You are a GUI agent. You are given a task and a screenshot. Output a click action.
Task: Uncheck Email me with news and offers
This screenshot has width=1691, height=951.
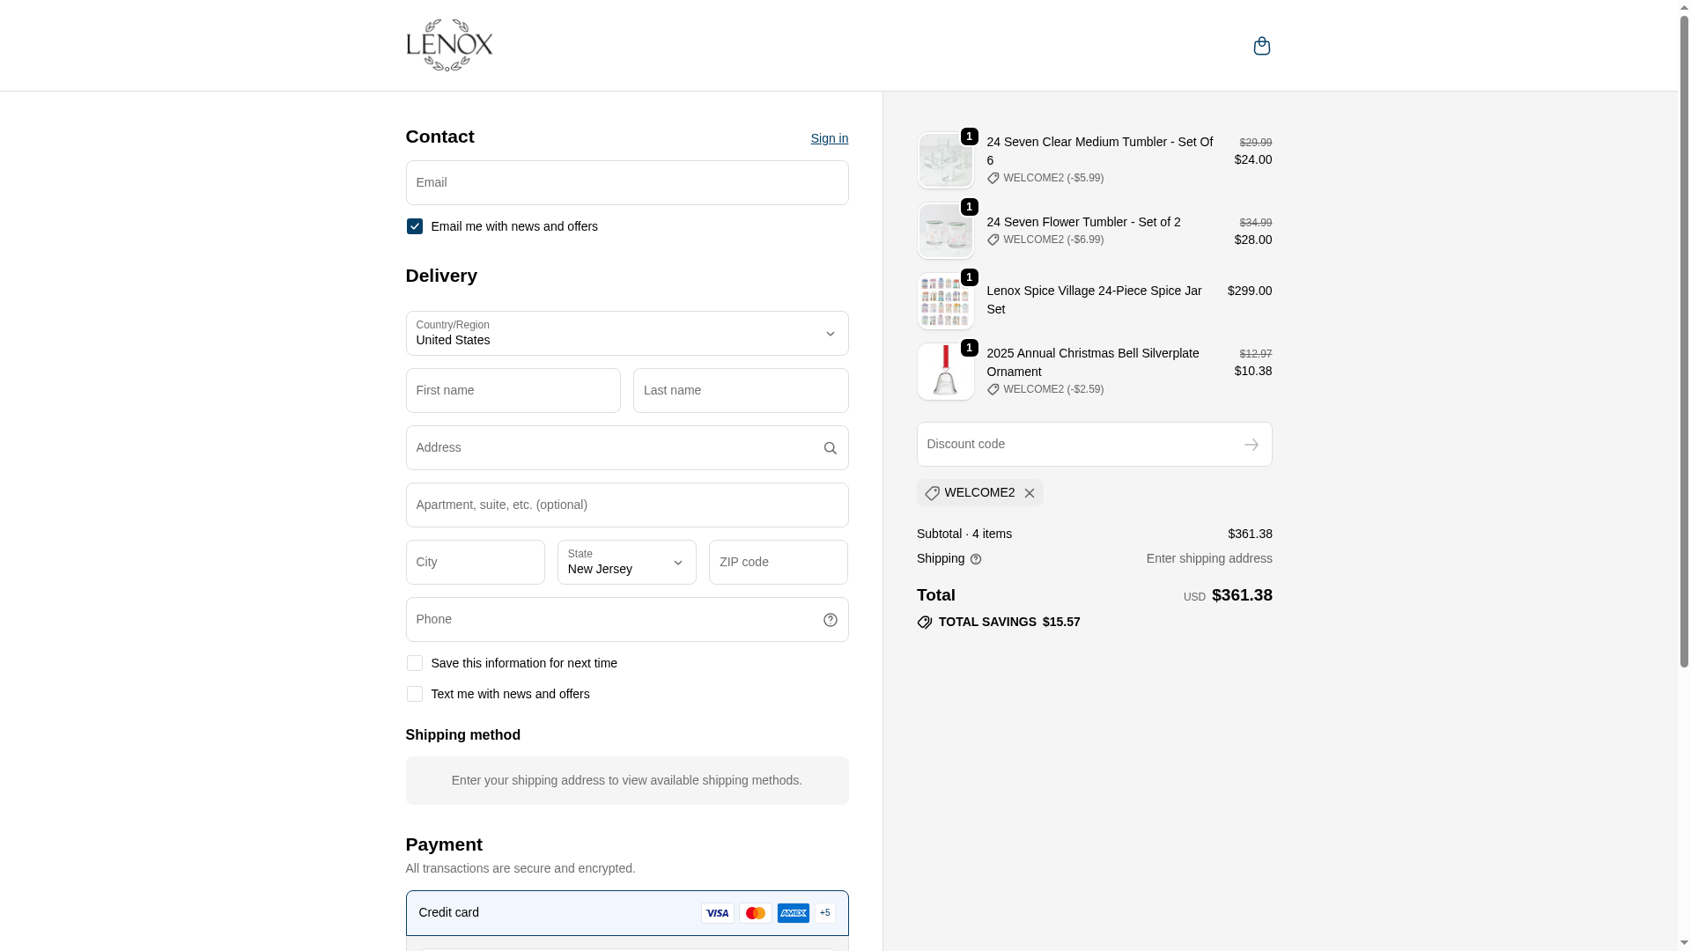pyautogui.click(x=415, y=226)
